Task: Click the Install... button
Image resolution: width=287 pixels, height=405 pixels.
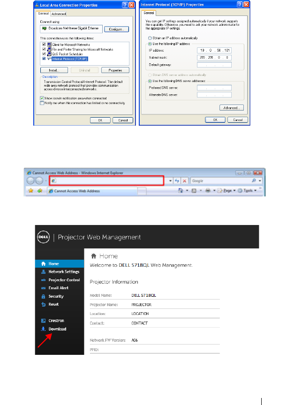Action: (54, 70)
